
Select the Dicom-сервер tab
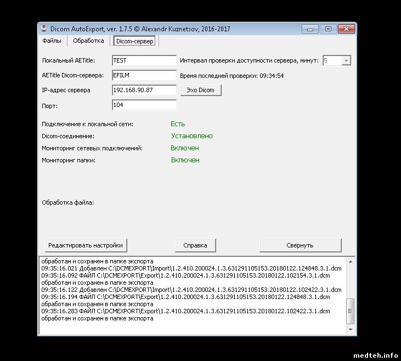pos(134,41)
